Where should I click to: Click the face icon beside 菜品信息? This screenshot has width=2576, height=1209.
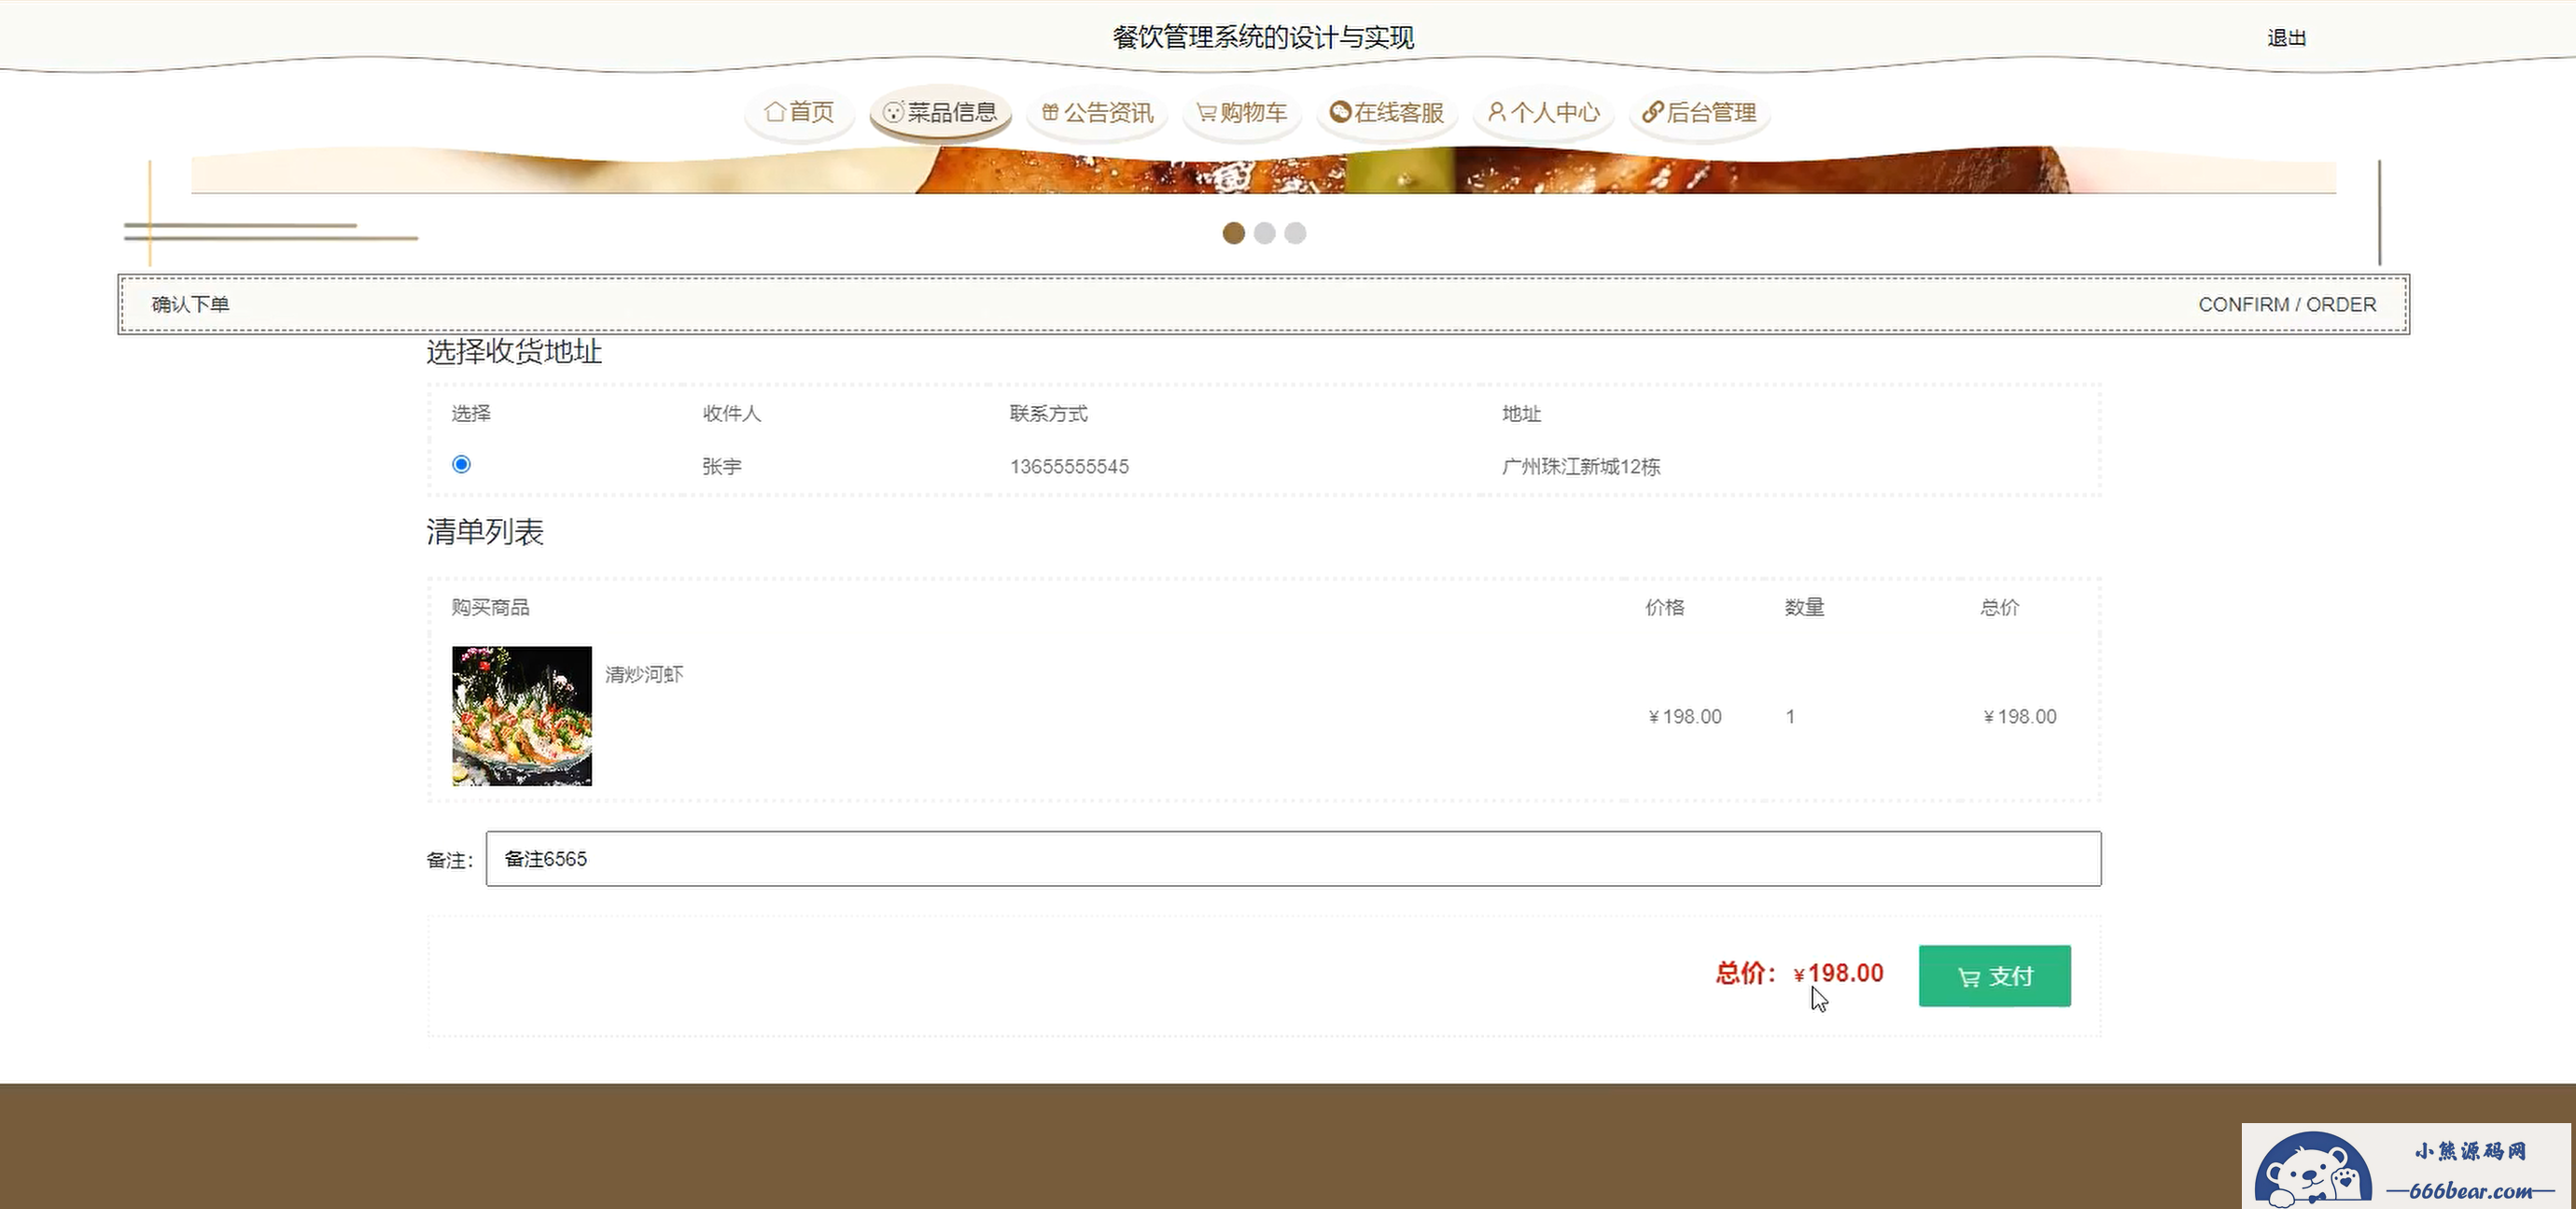pos(893,112)
